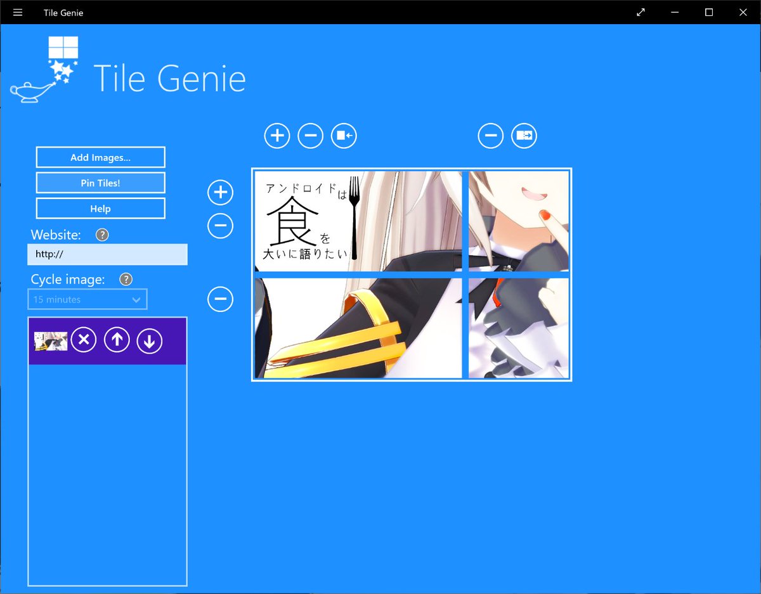
Task: Focus the Website http:// input field
Action: (x=108, y=255)
